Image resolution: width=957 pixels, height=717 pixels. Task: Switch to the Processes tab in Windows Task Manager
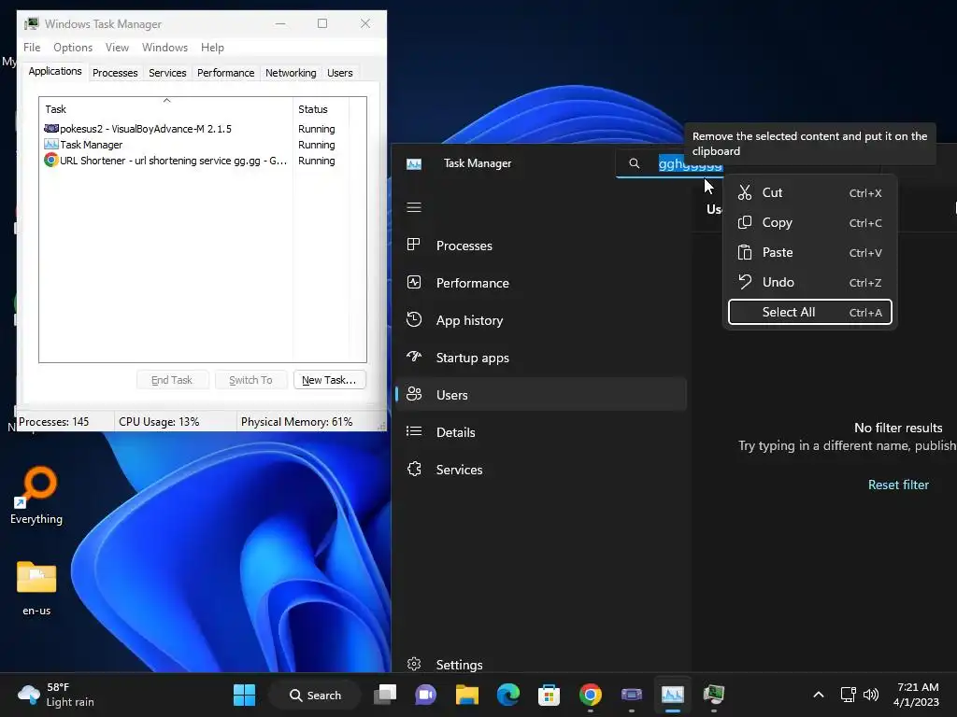point(115,73)
